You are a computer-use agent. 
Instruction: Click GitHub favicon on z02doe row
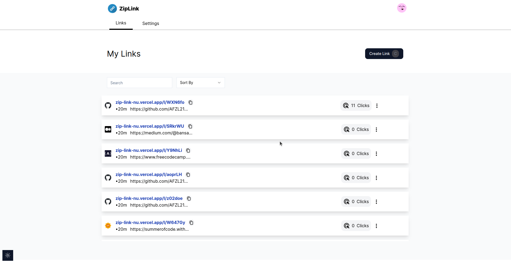tap(108, 201)
